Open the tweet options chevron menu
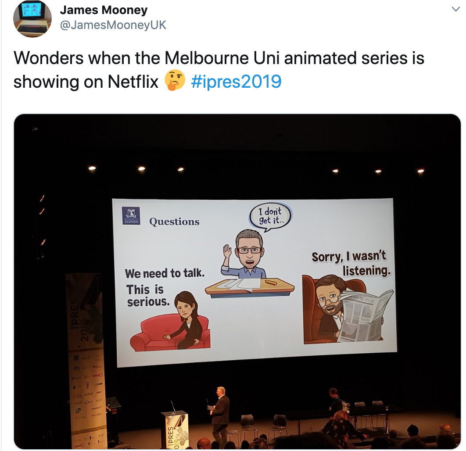466x451 pixels. pos(455,9)
